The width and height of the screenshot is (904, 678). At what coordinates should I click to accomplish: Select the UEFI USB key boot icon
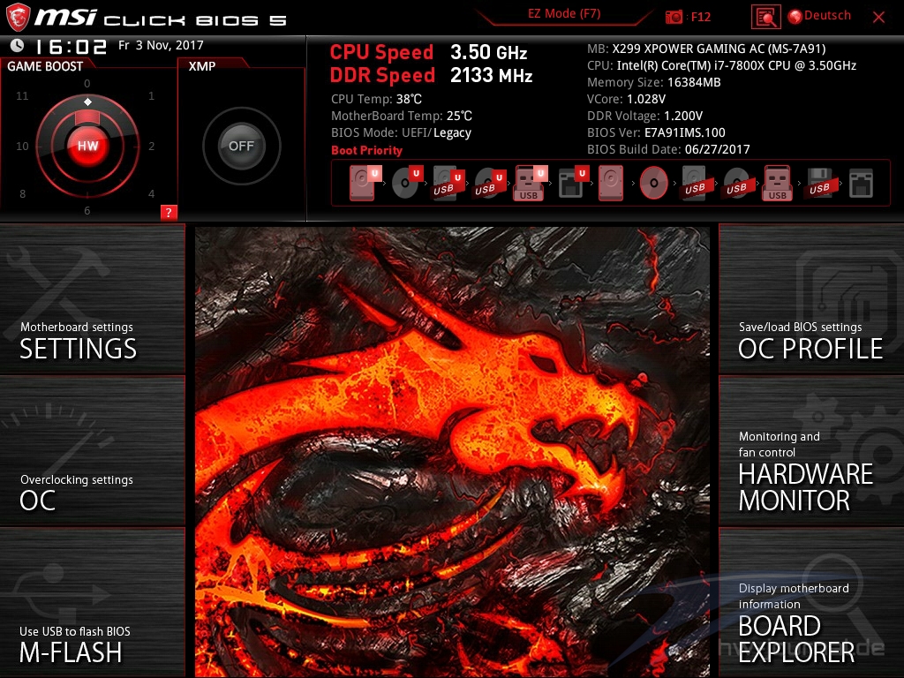click(530, 184)
